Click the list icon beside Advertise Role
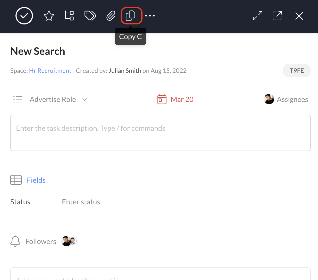This screenshot has height=280, width=318. click(18, 99)
